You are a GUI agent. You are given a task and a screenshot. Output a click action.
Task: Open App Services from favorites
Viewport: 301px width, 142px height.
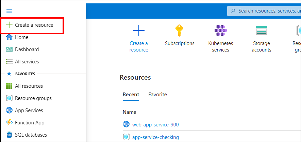[x=29, y=110]
